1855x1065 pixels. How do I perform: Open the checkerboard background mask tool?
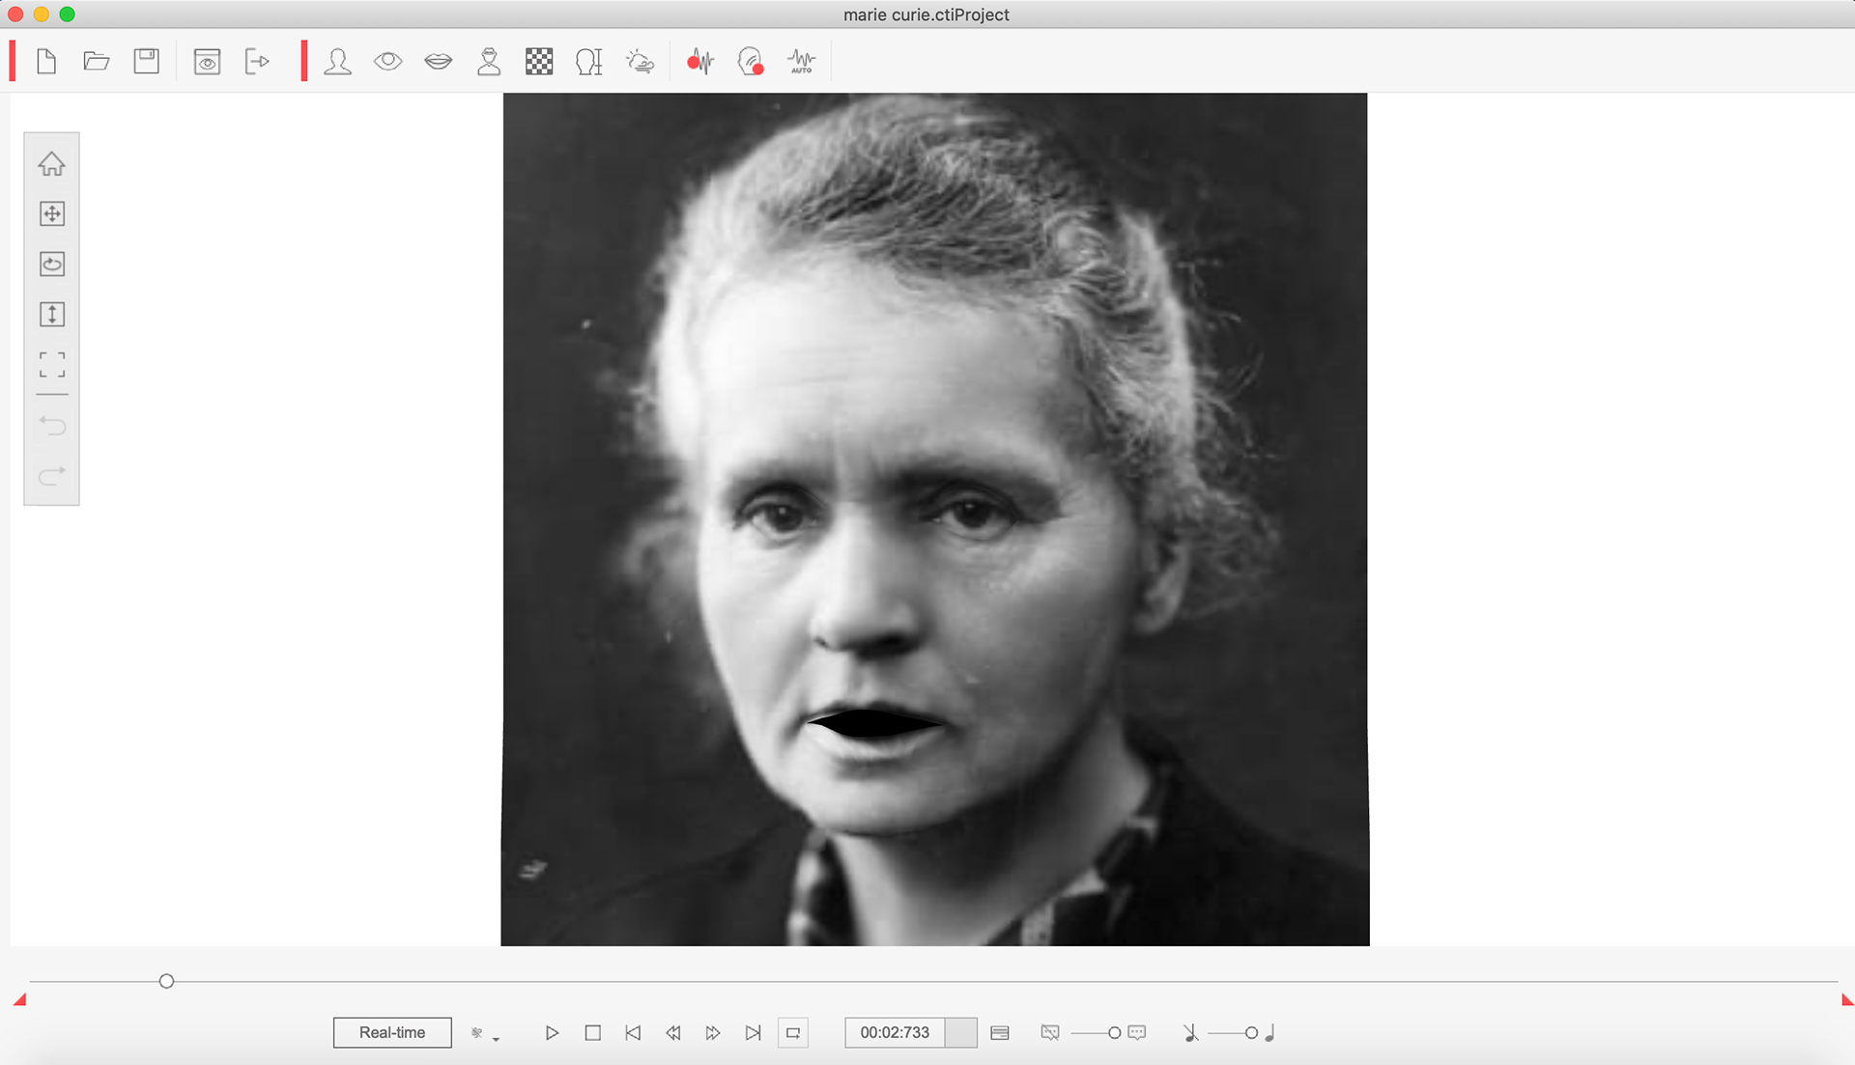539,62
